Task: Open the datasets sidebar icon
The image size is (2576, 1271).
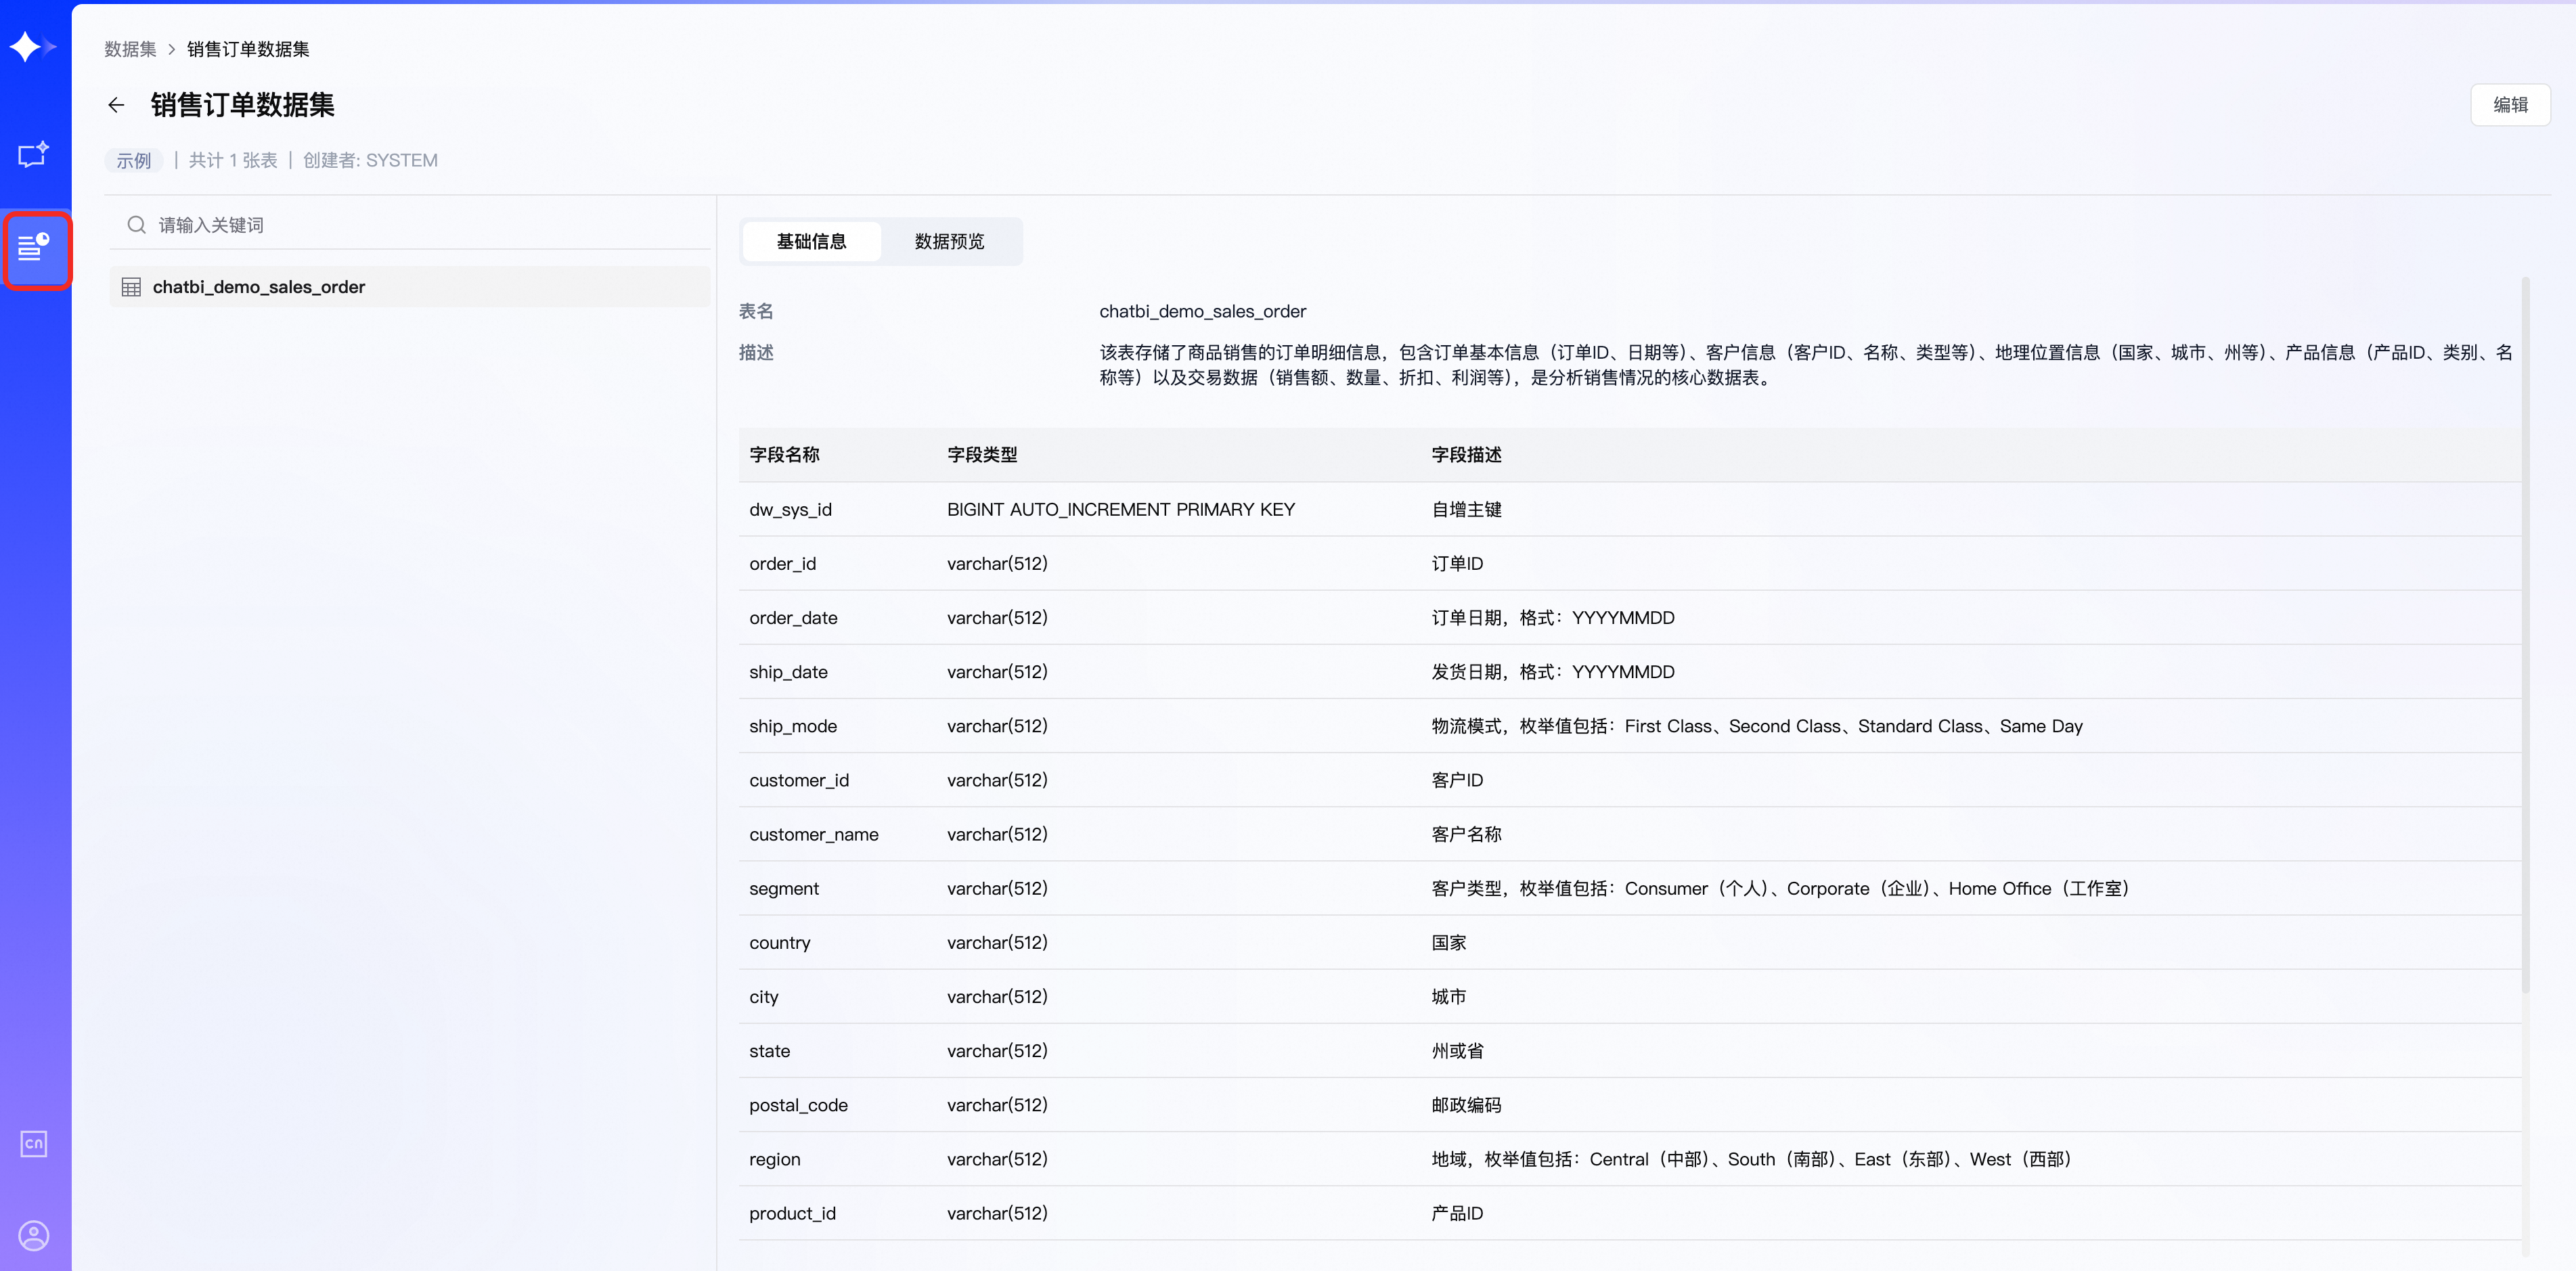Action: pyautogui.click(x=34, y=247)
